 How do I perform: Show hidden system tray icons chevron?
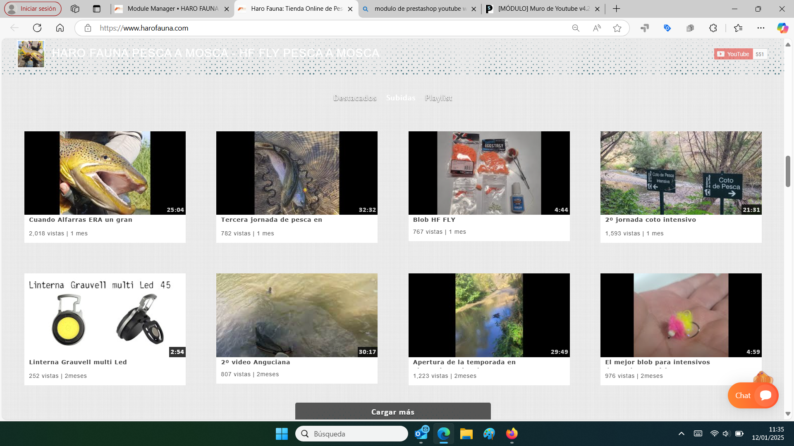click(x=682, y=434)
